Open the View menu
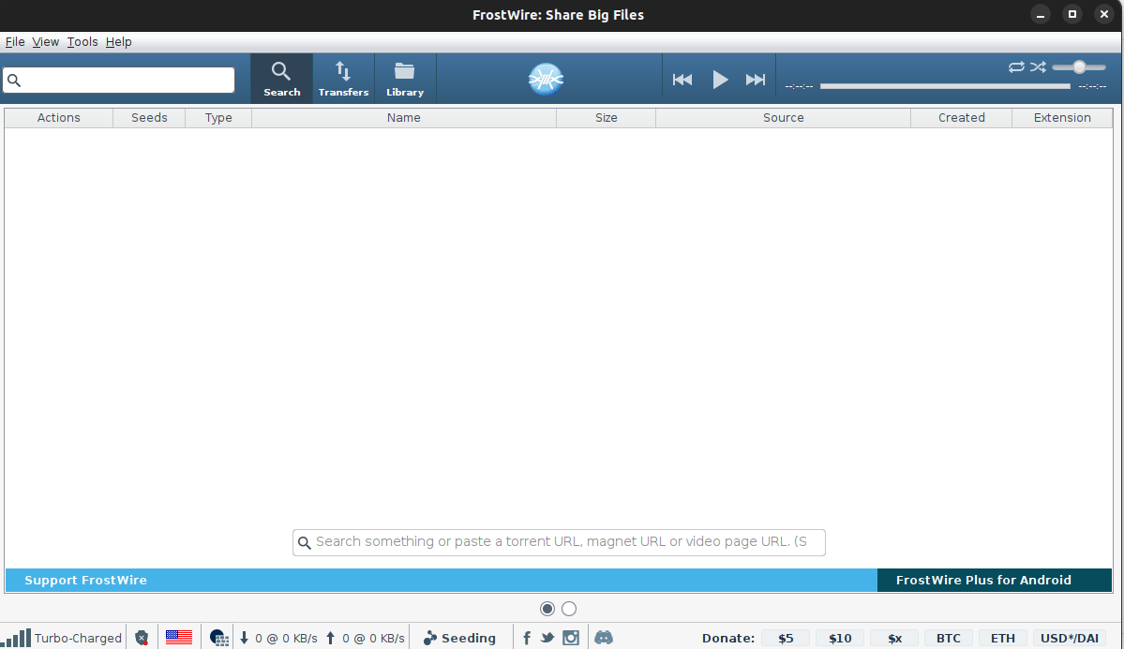The width and height of the screenshot is (1124, 649). coord(45,41)
